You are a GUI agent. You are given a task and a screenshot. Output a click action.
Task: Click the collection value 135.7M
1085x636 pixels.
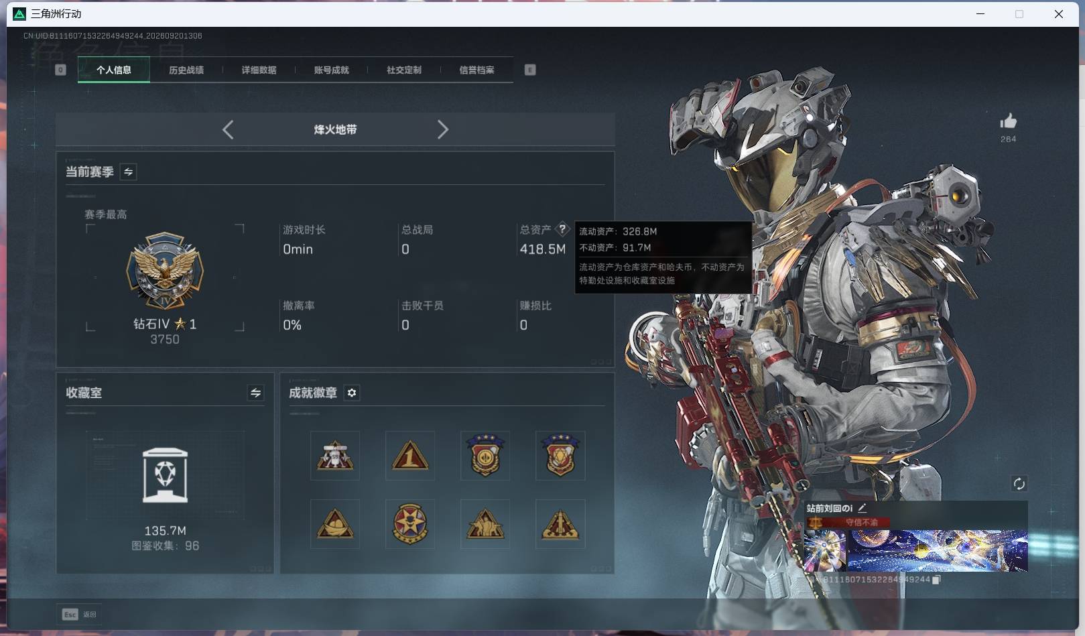coord(166,531)
